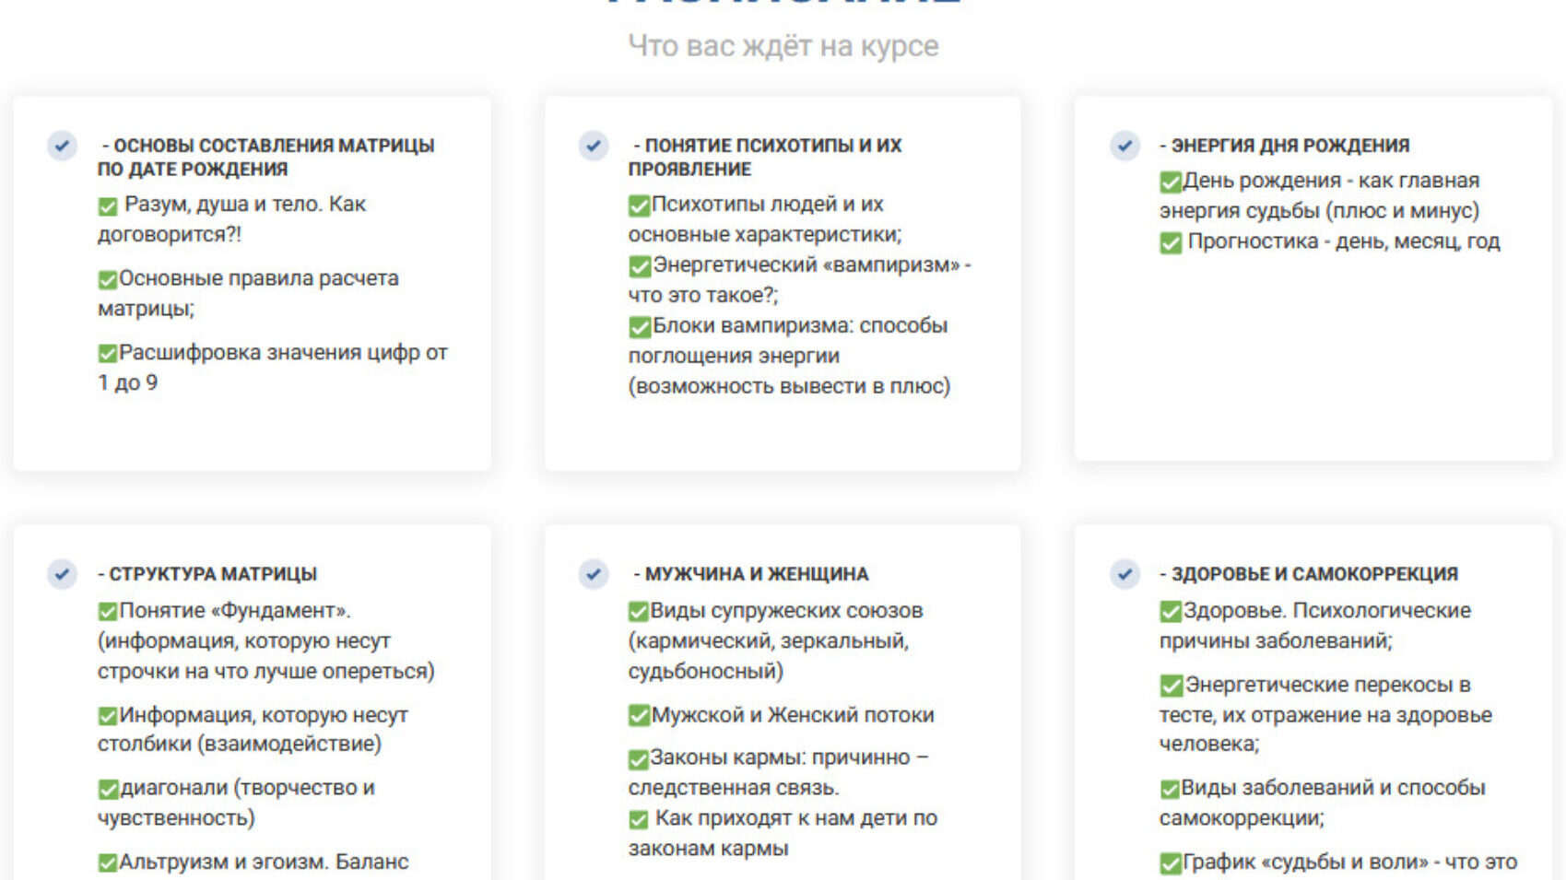Click green check before Энергетический «вампиризм»
This screenshot has width=1566, height=880.
coord(640,266)
